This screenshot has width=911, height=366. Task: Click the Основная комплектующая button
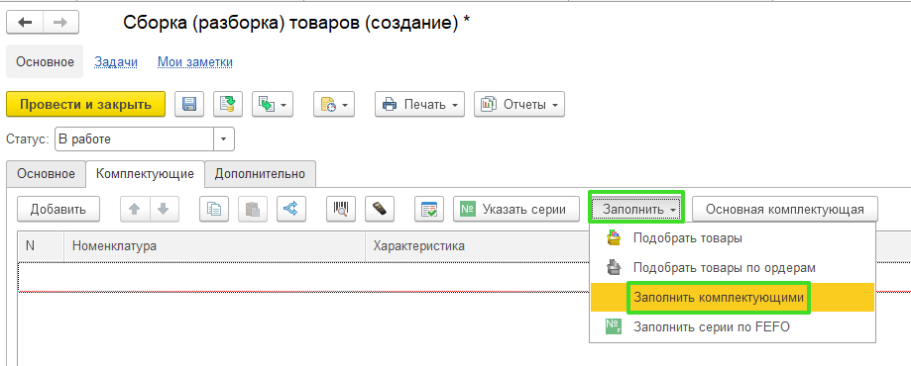[x=785, y=210]
